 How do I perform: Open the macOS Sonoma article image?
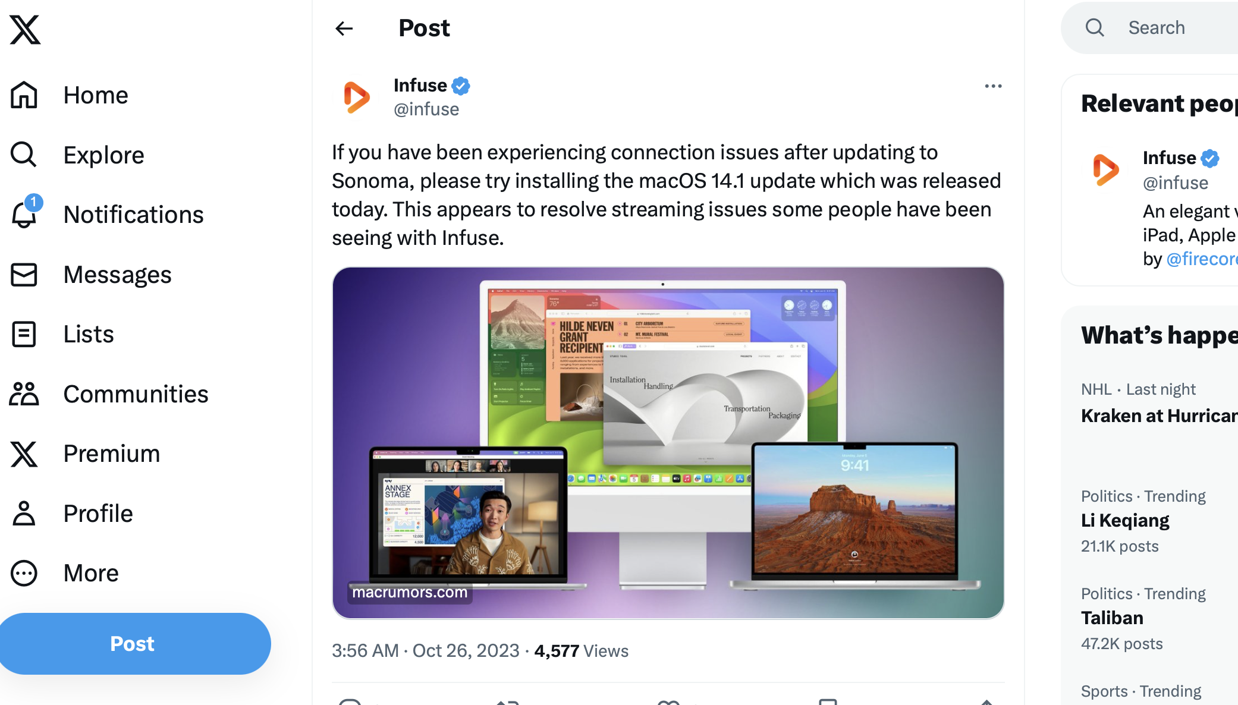(668, 443)
